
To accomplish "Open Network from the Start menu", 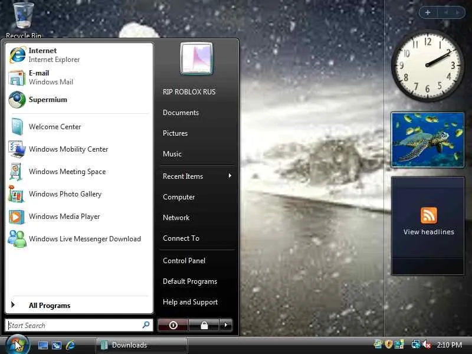I will [176, 218].
